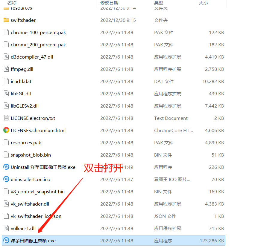
Task: Click the 123,286 KB size value
Action: [212, 241]
